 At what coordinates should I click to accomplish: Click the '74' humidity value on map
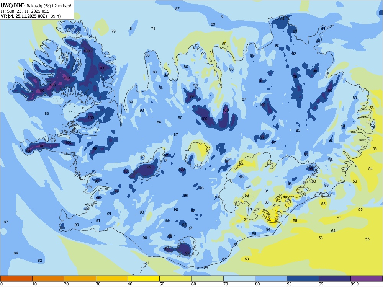[252, 209]
